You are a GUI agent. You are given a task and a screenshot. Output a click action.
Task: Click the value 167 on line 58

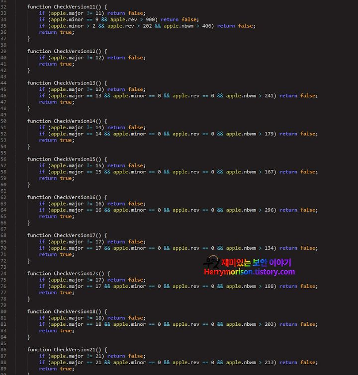[269, 172]
